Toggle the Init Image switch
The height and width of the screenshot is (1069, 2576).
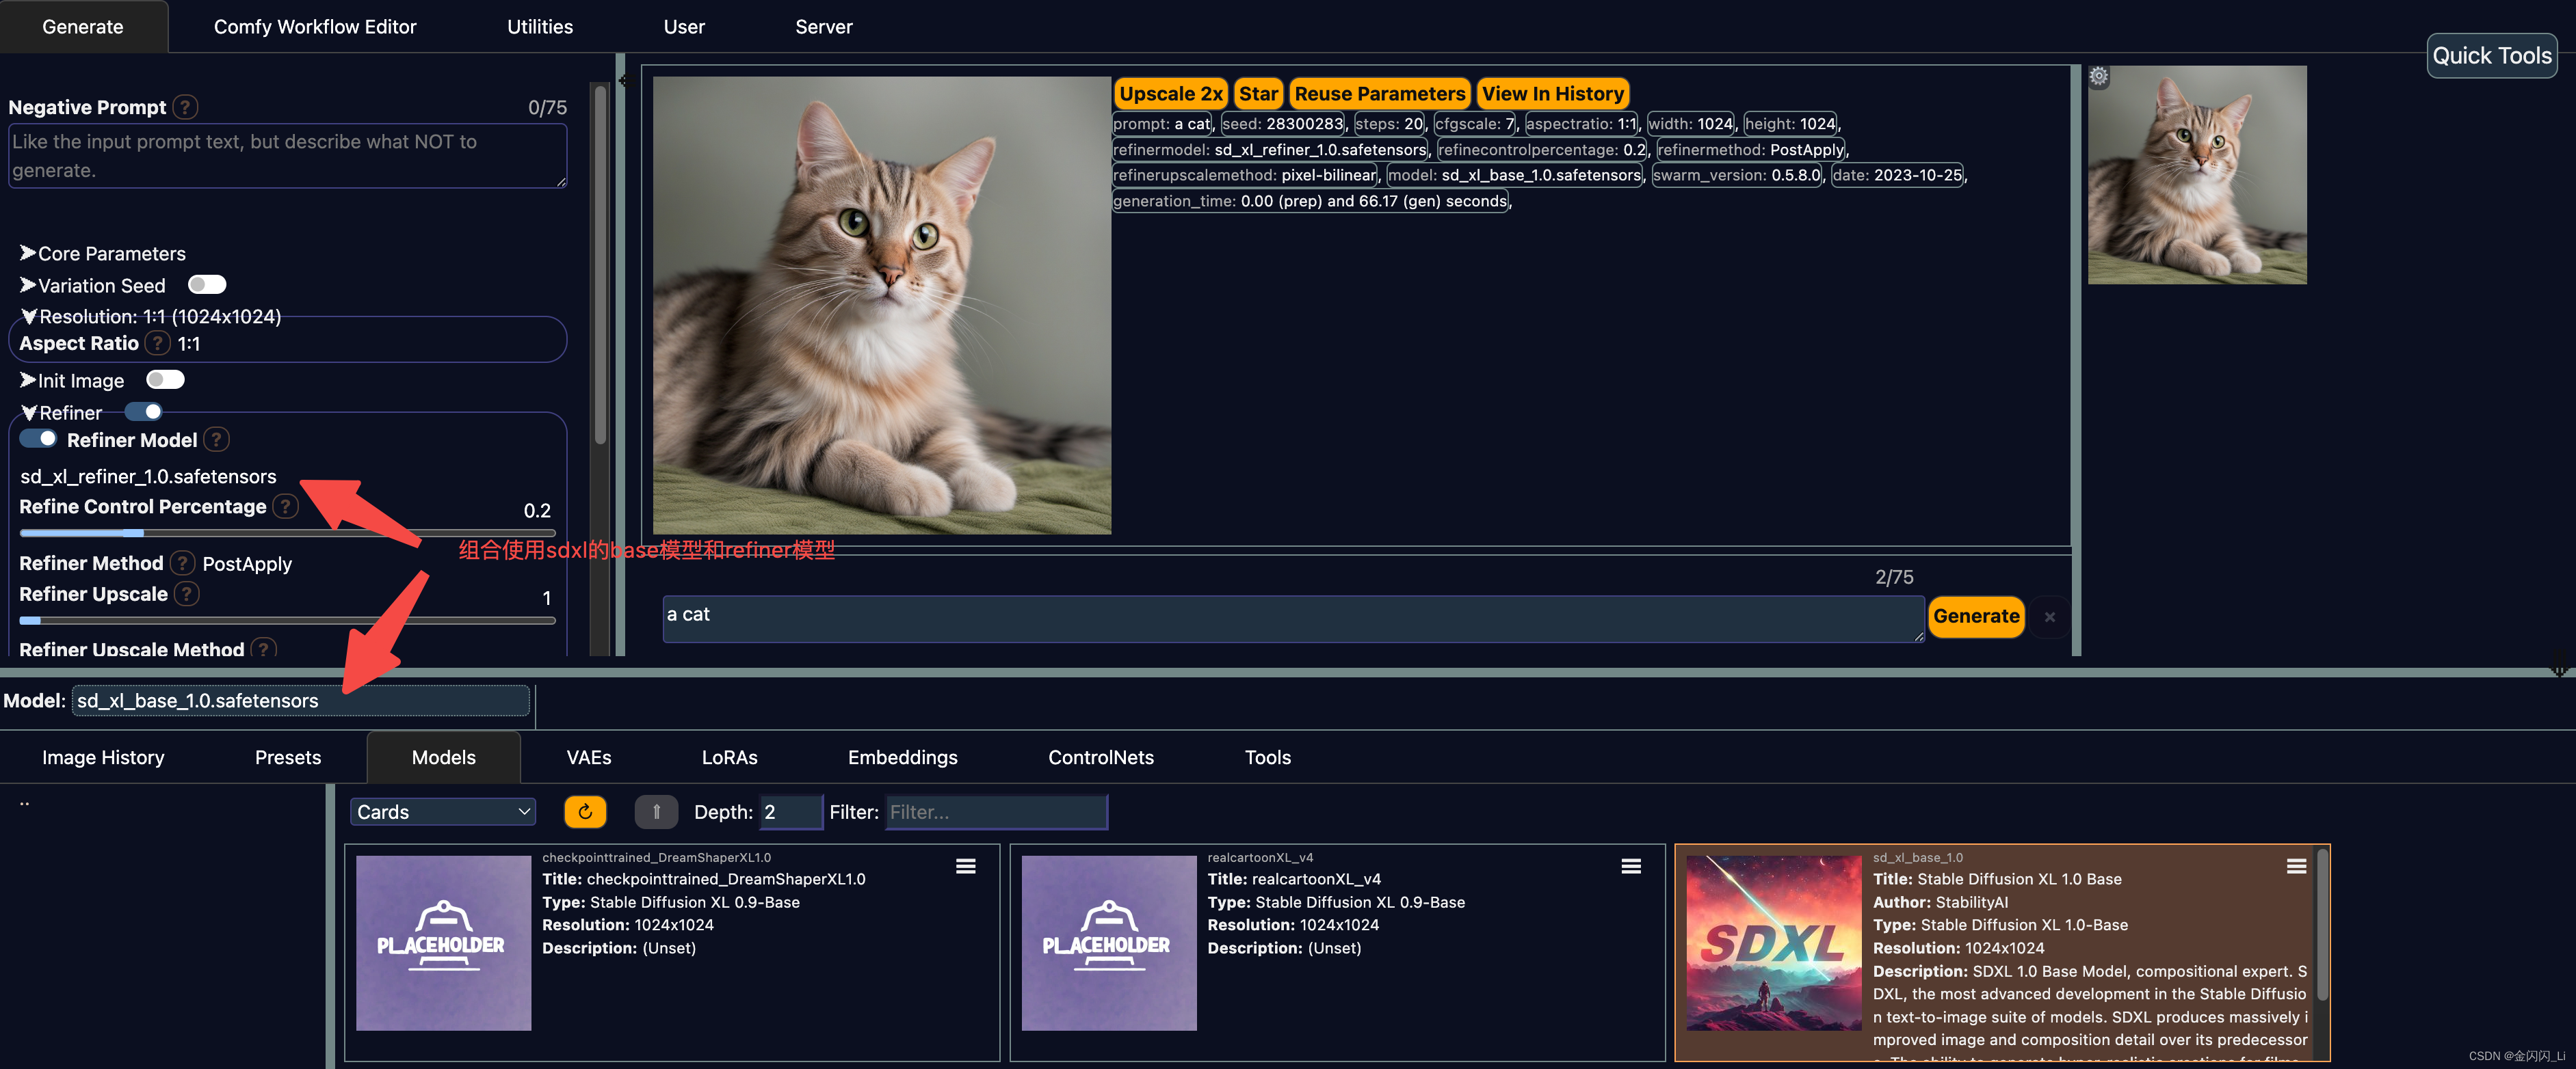click(165, 379)
